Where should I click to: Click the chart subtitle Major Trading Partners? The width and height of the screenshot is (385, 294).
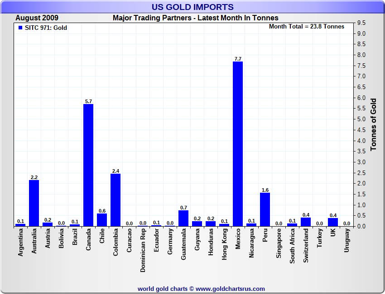[x=196, y=18]
